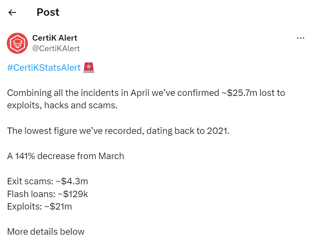Click the 'Exploits: ~$21m' line
Image resolution: width=313 pixels, height=243 pixels.
point(40,206)
